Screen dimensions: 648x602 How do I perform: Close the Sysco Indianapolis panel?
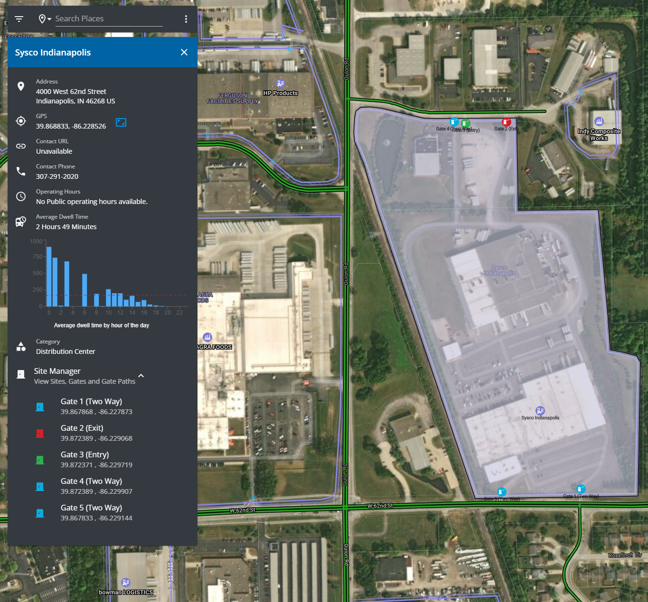184,52
